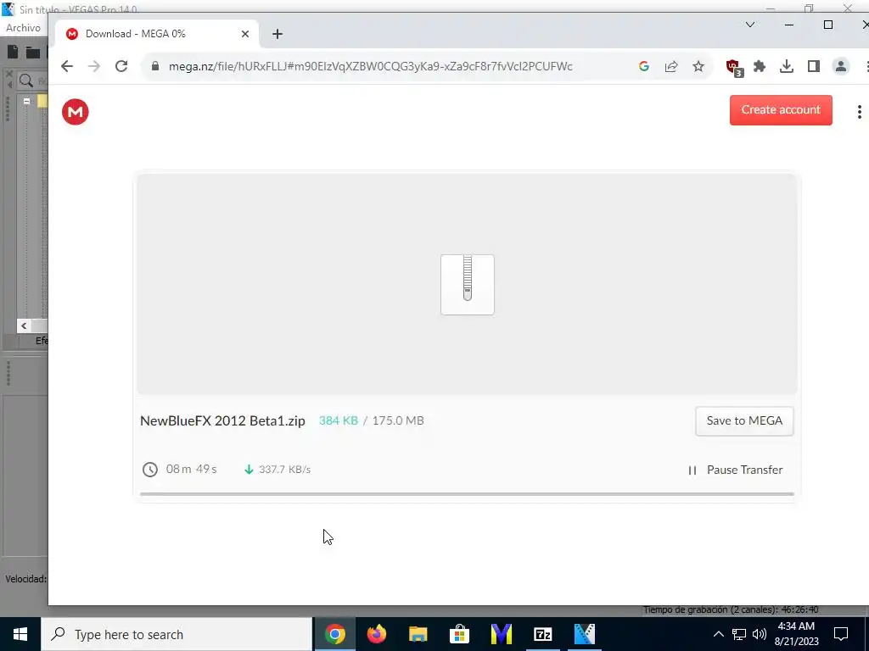869x651 pixels.
Task: Click the clock time-remaining icon
Action: click(150, 470)
